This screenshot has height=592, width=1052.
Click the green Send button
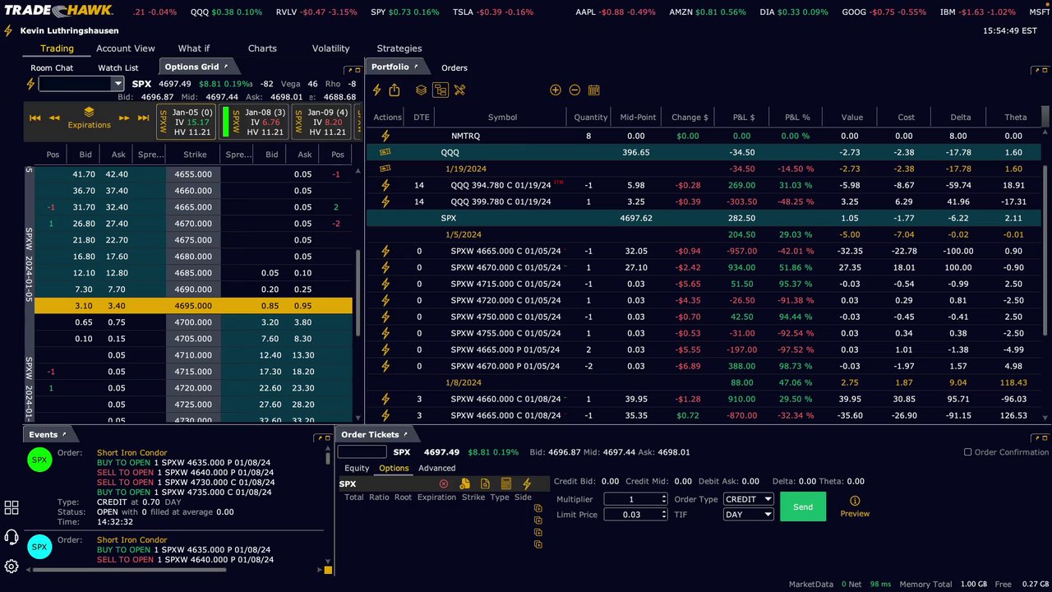coord(803,506)
